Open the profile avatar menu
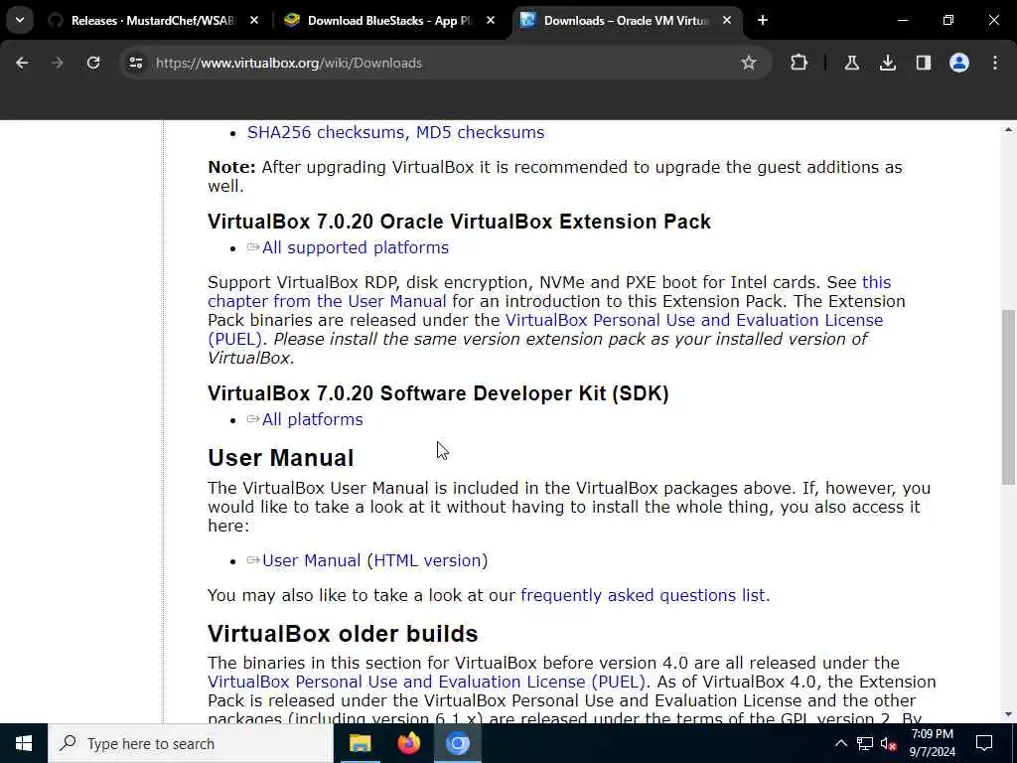This screenshot has height=763, width=1017. coord(959,63)
